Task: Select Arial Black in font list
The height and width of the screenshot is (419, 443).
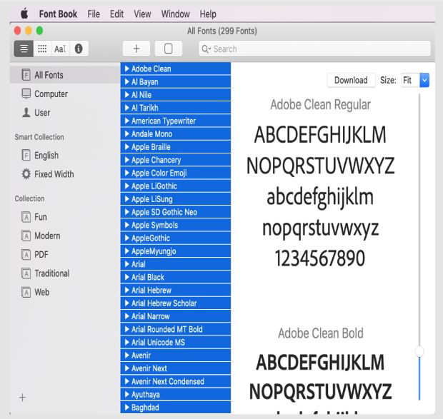Action: click(176, 277)
